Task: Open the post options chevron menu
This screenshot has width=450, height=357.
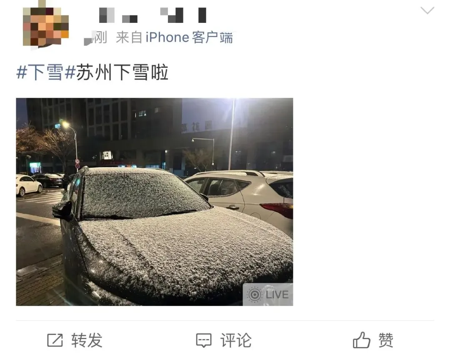Action: coord(427,10)
